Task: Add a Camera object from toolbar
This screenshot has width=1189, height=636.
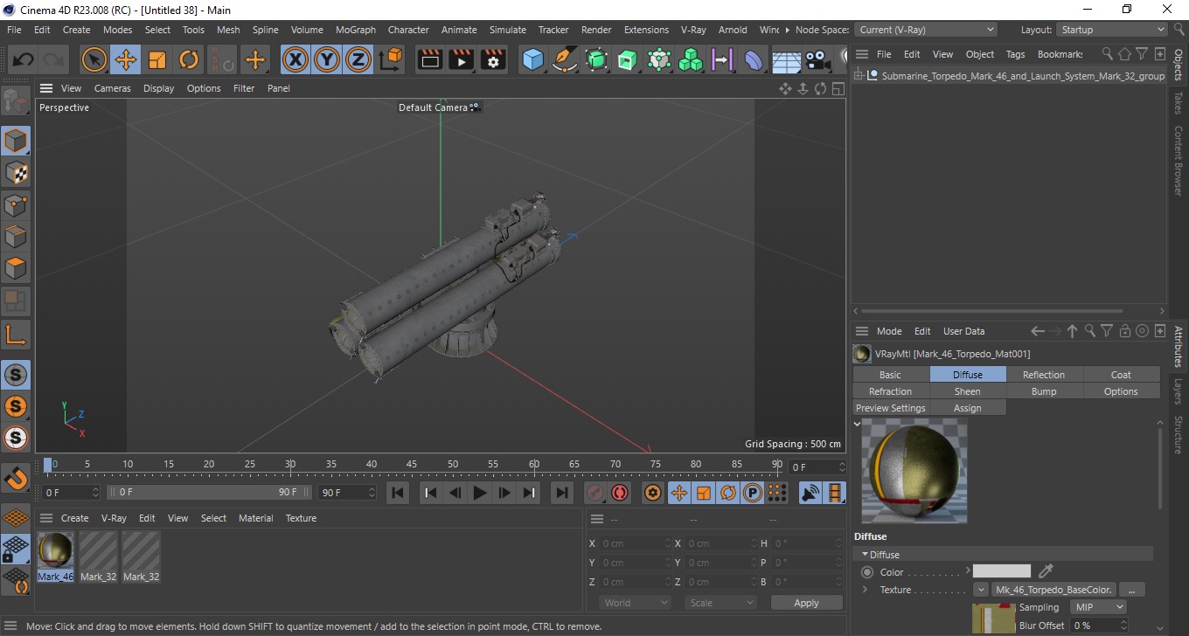Action: pyautogui.click(x=817, y=59)
